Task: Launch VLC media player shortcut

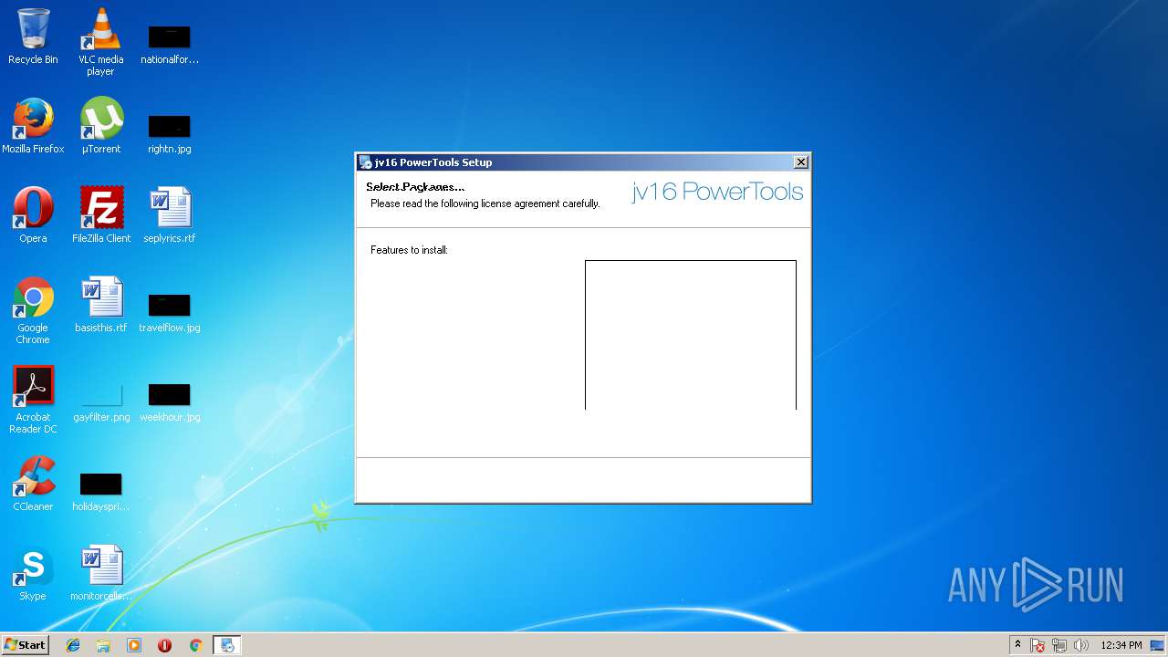Action: pyautogui.click(x=100, y=42)
